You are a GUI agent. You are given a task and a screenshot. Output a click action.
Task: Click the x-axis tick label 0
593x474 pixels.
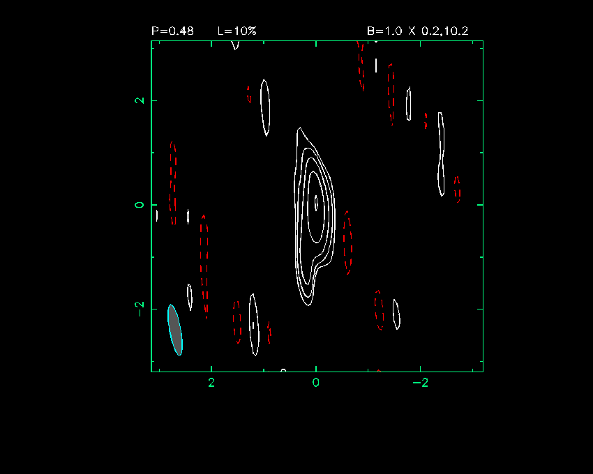pos(316,383)
